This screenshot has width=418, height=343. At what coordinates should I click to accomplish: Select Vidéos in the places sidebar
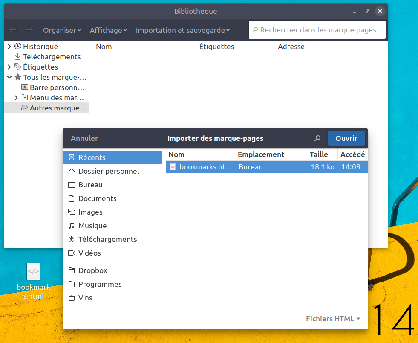(x=89, y=253)
